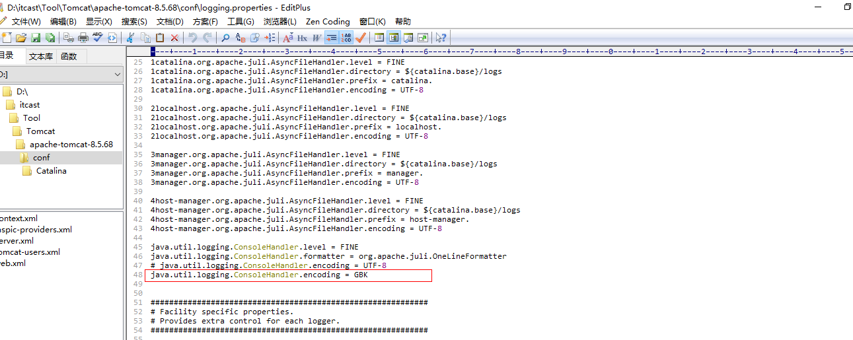Viewport: 853px width, 340px height.
Task: Open Find with the magnifier icon
Action: (225, 38)
